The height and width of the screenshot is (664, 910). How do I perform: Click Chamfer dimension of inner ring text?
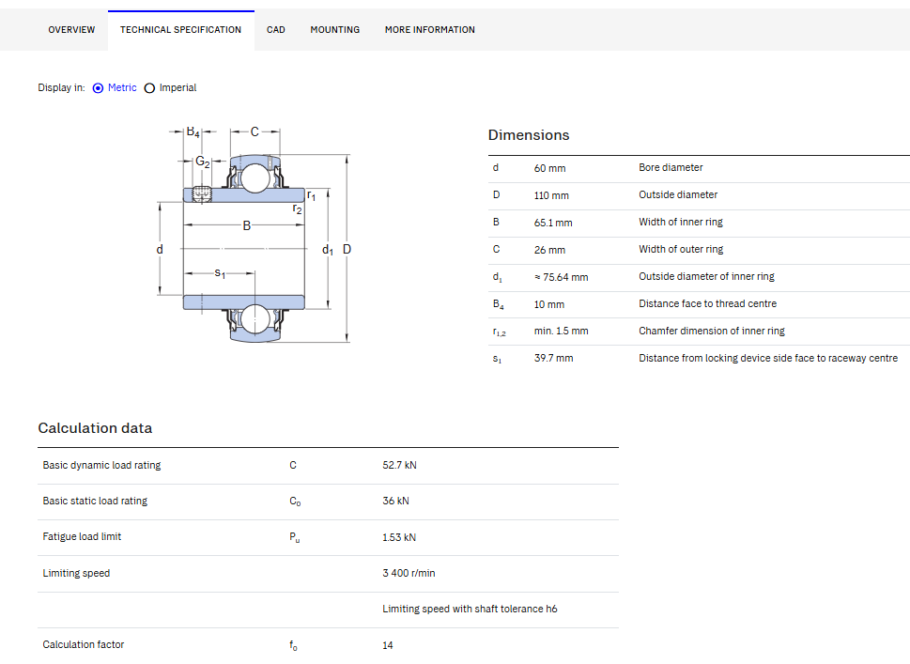pos(712,331)
